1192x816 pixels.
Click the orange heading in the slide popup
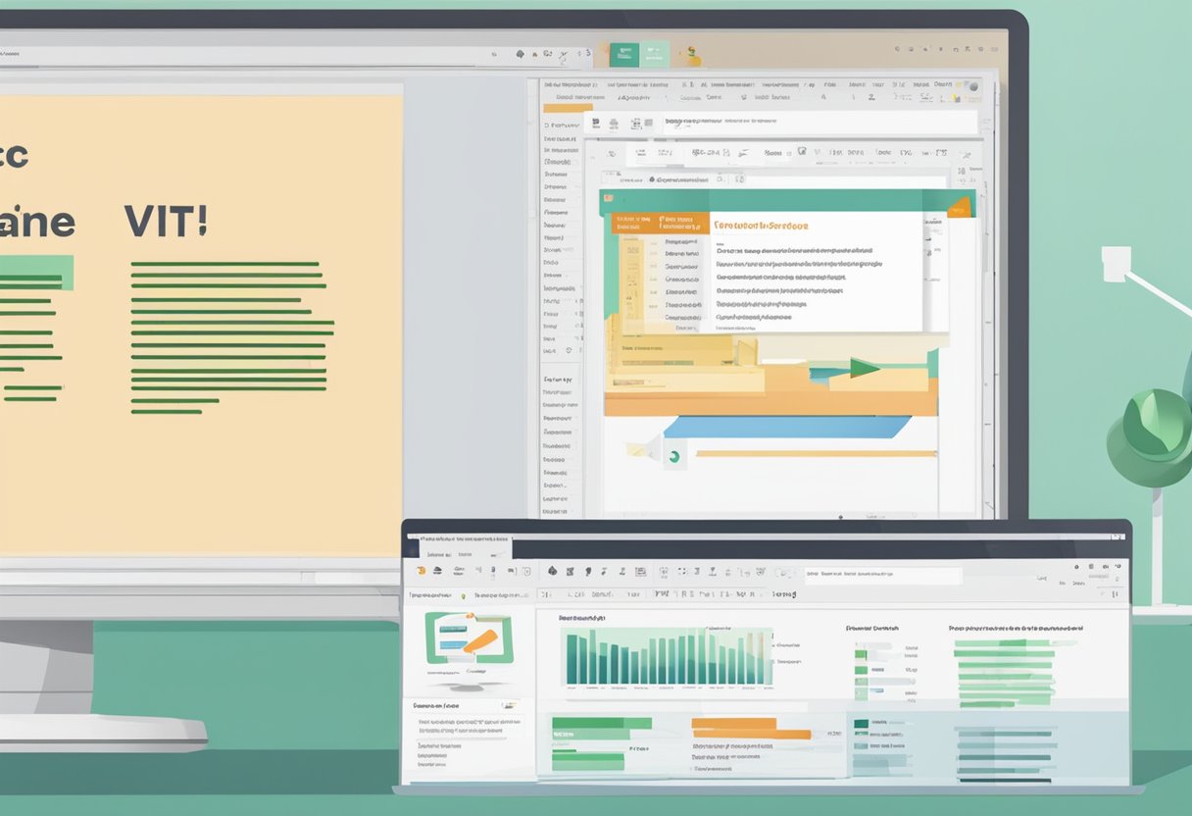[762, 226]
